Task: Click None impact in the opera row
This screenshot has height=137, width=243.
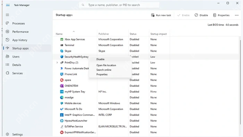Action: pos(153,80)
